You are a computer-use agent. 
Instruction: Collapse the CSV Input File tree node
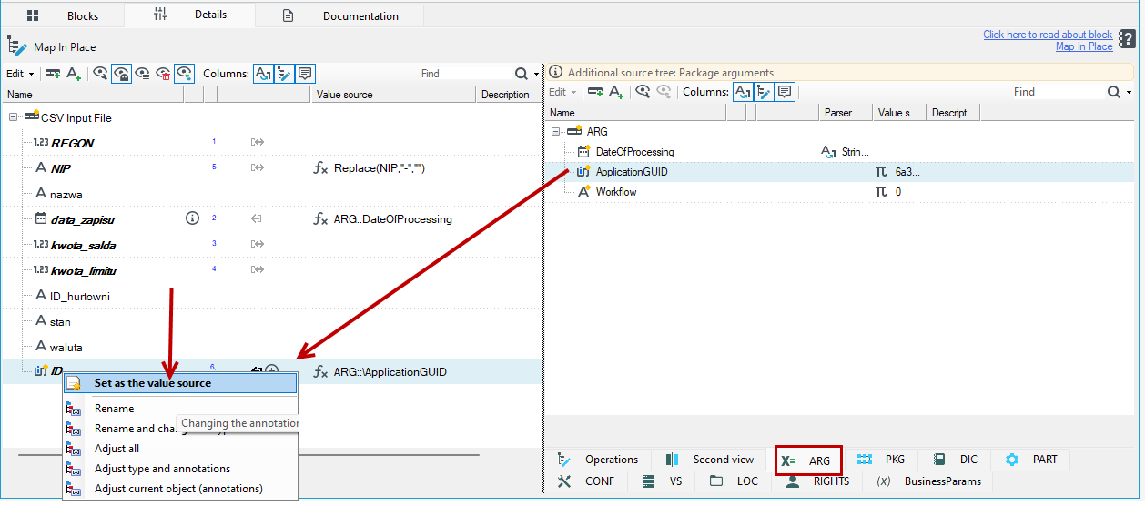[x=14, y=117]
